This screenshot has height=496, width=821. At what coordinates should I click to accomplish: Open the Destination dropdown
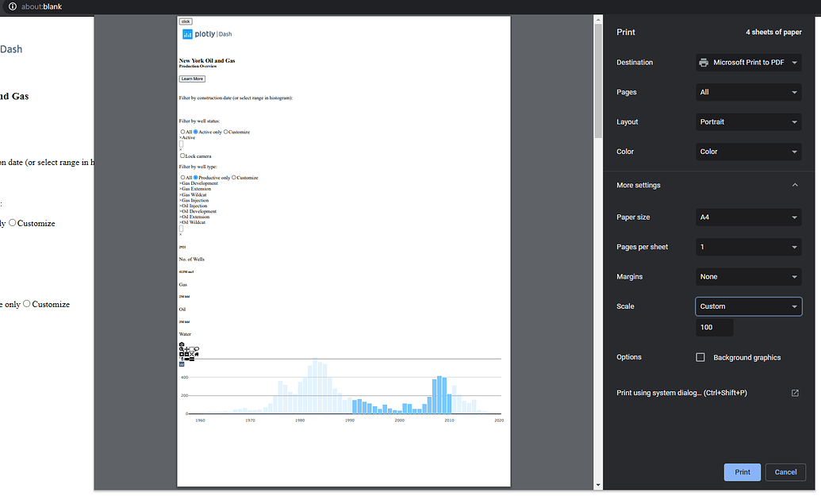(748, 62)
